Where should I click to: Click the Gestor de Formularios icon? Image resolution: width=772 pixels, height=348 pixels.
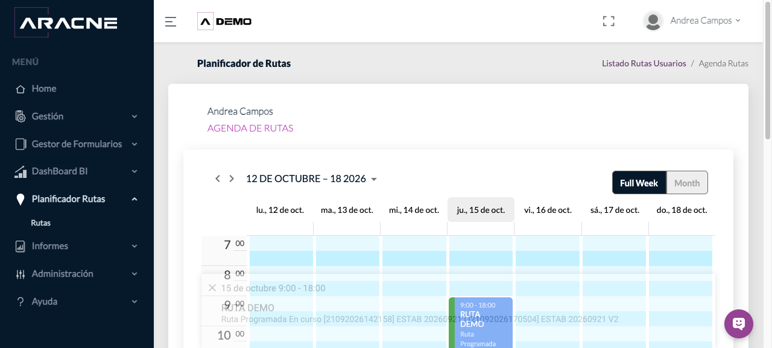click(x=21, y=144)
